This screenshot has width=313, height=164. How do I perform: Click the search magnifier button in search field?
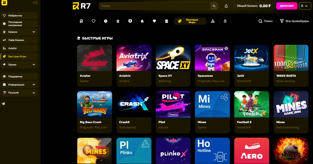pyautogui.click(x=214, y=6)
